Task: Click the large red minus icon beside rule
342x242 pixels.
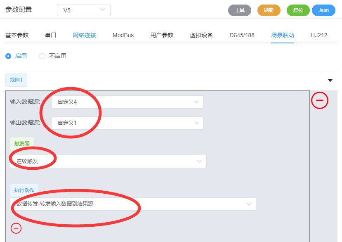Action: 319,100
